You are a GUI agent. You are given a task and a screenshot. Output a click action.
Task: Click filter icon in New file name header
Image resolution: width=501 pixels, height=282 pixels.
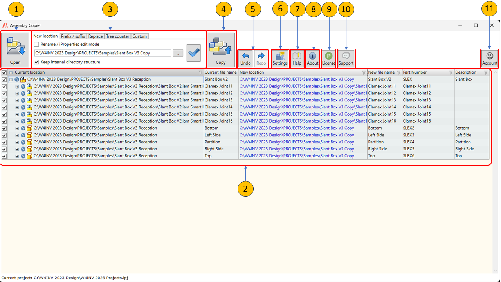(399, 72)
